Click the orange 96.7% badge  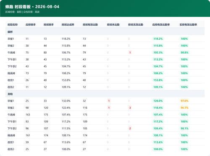click(184, 108)
